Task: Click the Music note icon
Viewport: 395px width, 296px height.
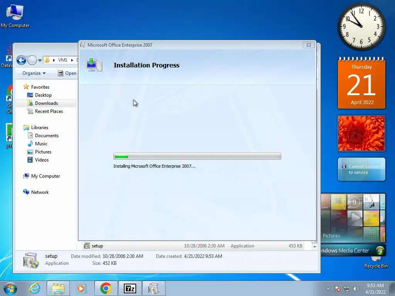Action: point(30,143)
